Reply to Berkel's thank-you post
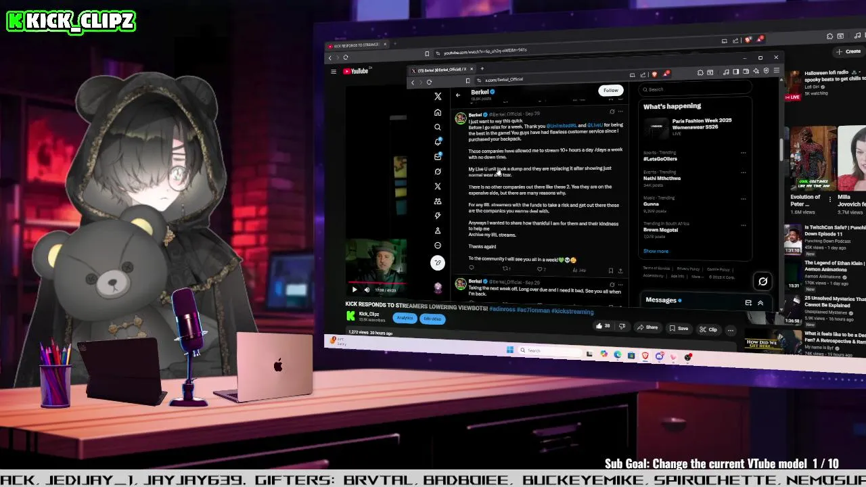 tap(472, 268)
